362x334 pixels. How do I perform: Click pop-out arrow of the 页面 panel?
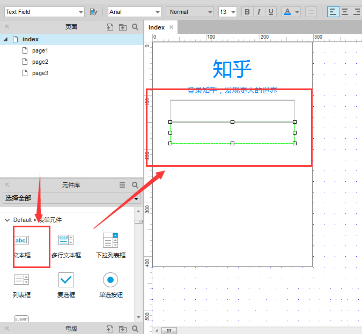pyautogui.click(x=8, y=27)
